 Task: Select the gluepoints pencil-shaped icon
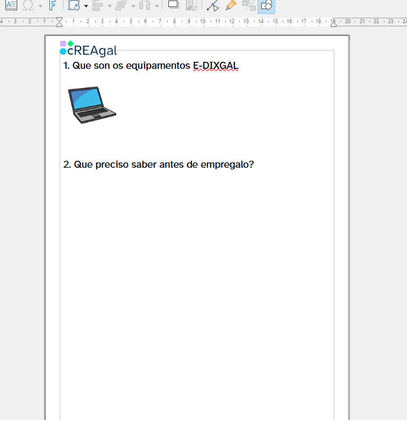click(231, 5)
